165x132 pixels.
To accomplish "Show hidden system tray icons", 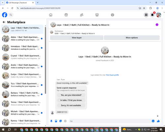I will [136, 129].
